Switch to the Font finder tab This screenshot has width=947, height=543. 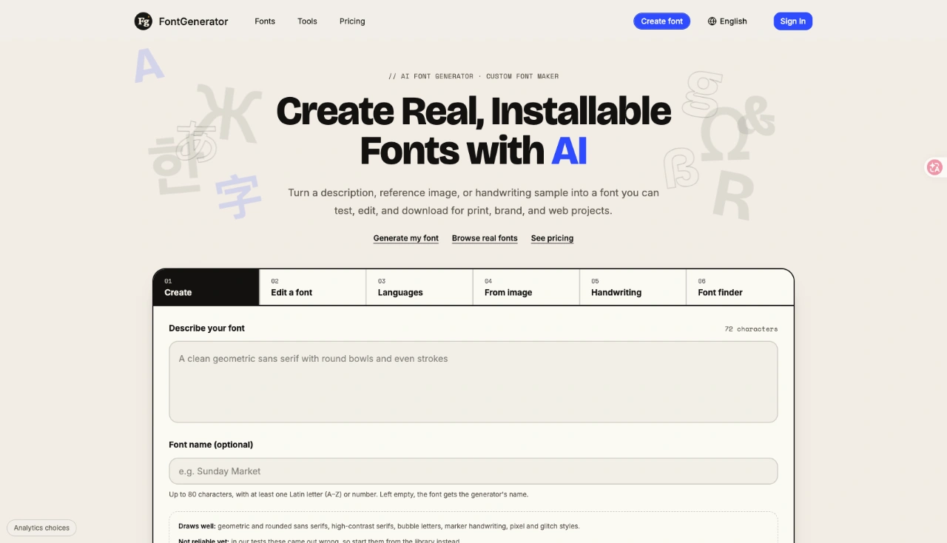coord(740,287)
